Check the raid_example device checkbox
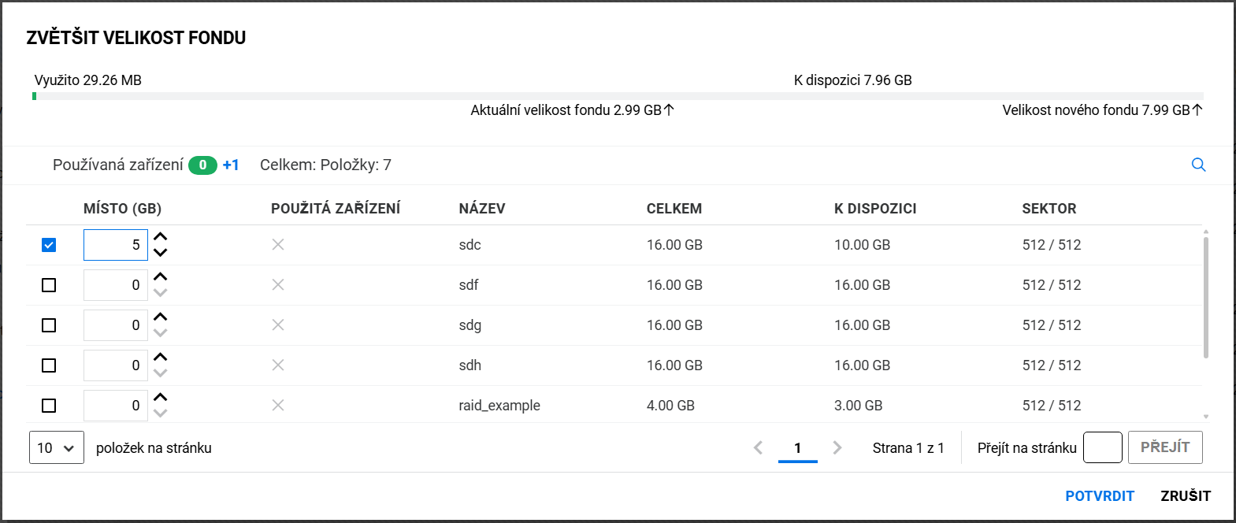This screenshot has height=523, width=1236. point(49,406)
